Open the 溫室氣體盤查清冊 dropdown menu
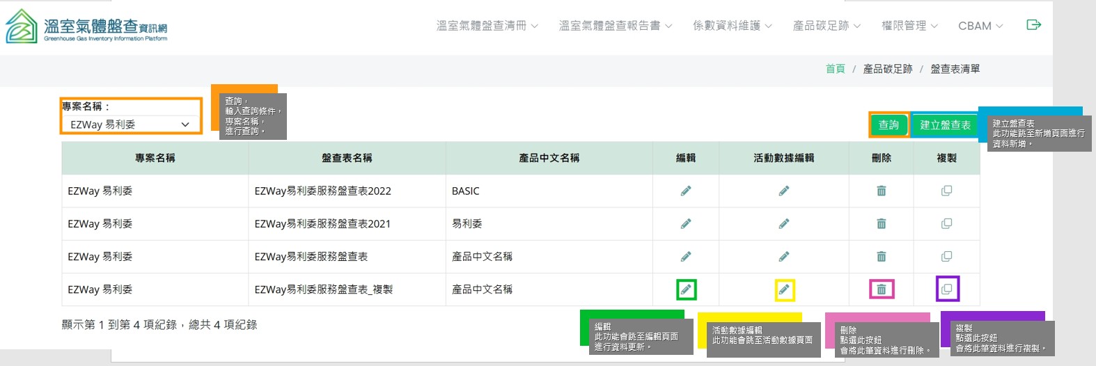 point(487,26)
